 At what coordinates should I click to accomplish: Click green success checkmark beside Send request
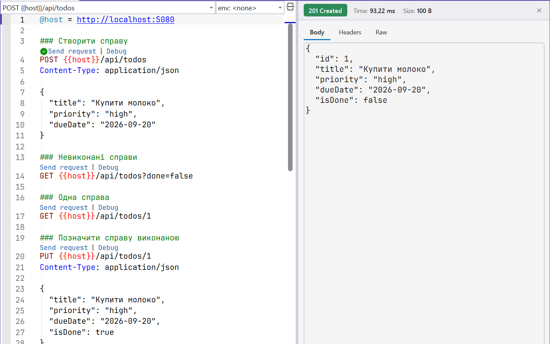[44, 51]
